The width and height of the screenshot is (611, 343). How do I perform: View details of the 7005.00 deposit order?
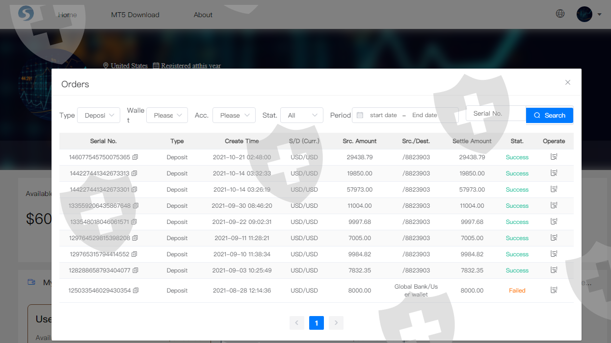(x=554, y=238)
